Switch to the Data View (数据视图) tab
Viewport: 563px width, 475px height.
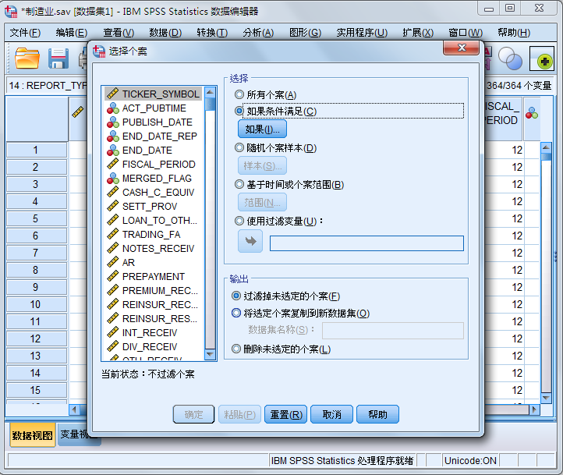32,435
